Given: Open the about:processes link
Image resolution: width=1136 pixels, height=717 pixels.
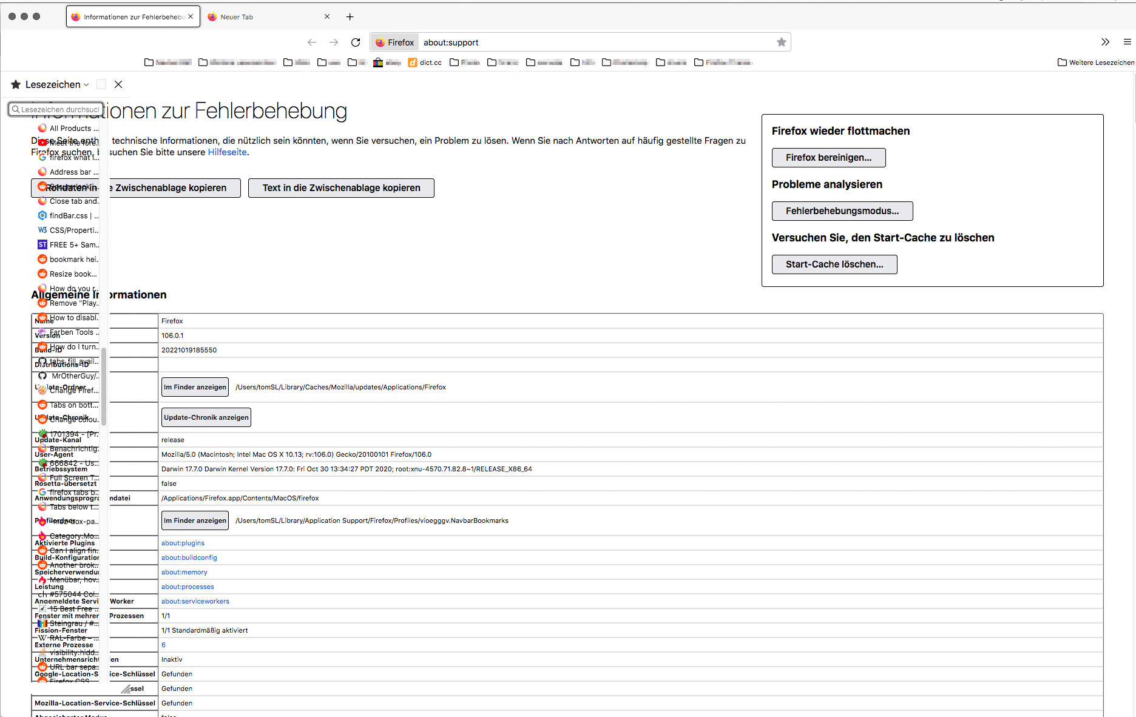Looking at the screenshot, I should 188,587.
